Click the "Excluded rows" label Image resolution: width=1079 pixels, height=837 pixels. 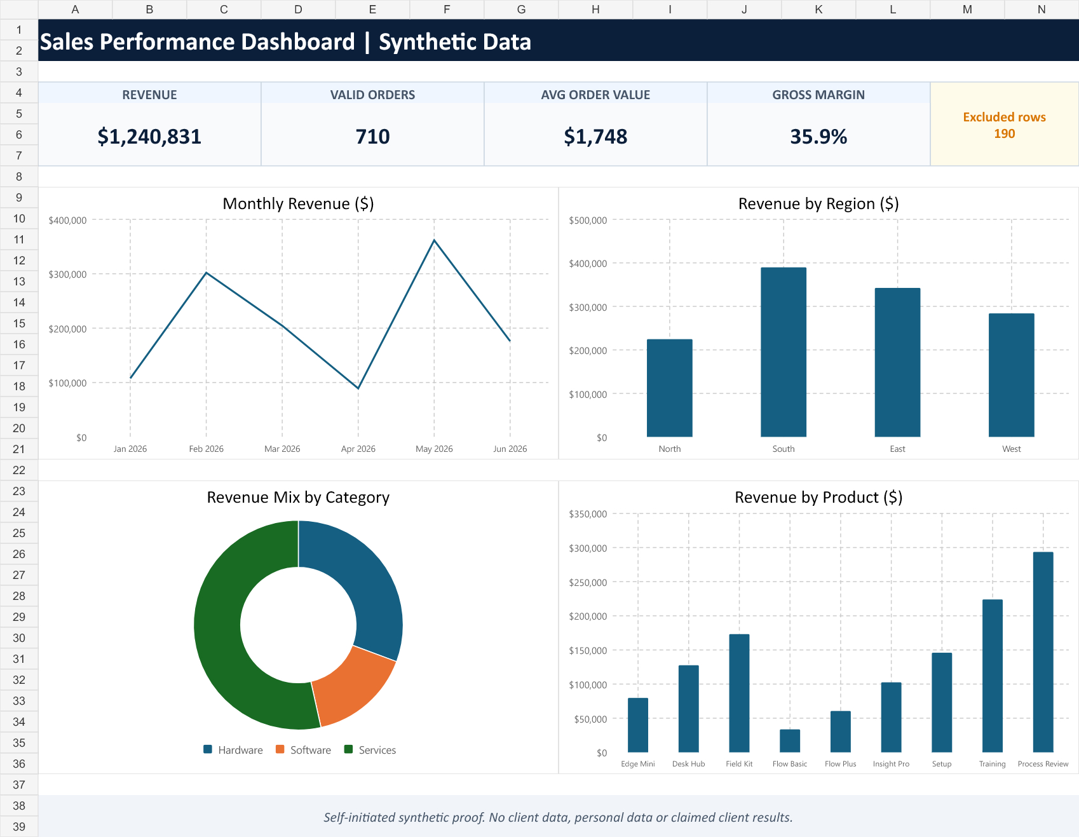point(1004,117)
